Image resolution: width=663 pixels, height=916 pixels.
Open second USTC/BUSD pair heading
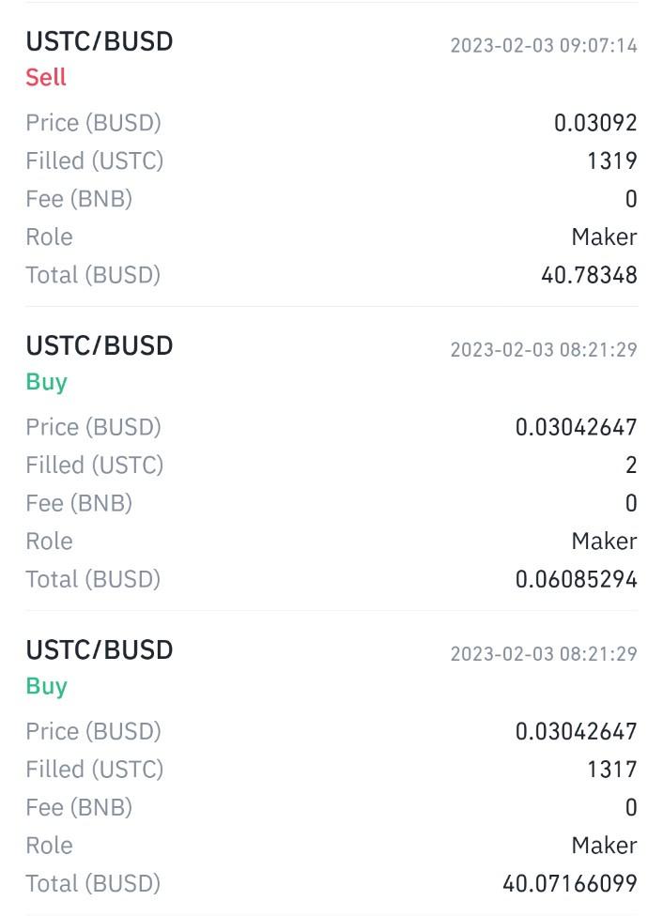100,345
